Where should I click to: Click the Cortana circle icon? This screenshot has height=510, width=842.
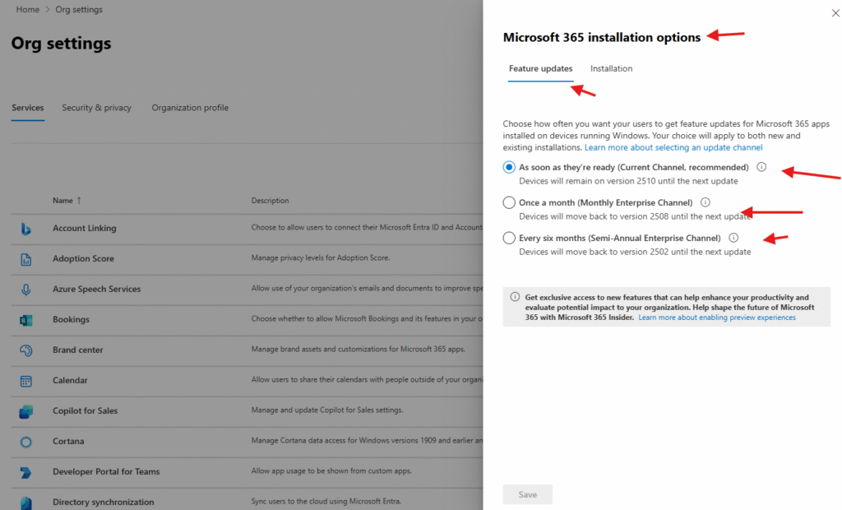click(26, 442)
